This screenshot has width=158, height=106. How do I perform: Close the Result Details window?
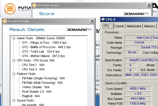coord(92,21)
